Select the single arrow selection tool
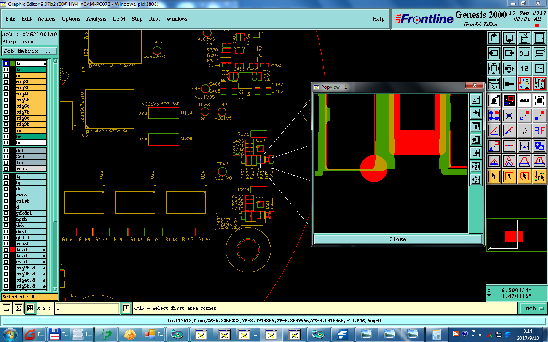This screenshot has width=548, height=342. pos(494,176)
